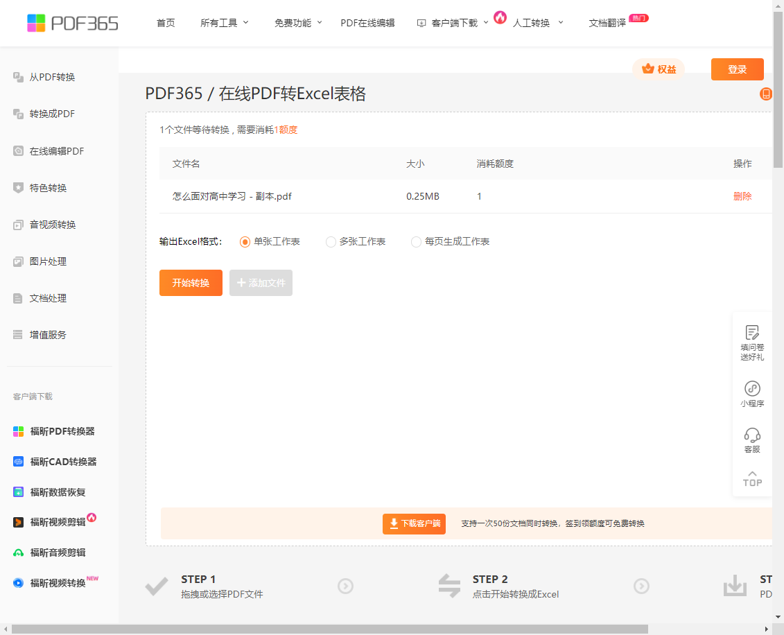Click the 热门 badge on 文档翻译
Viewport: 784px width, 635px height.
point(638,18)
